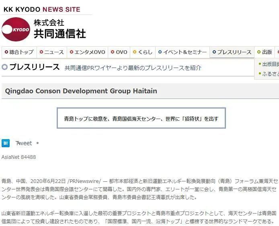Viewport: 279px width, 226px height.
Task: Open the 総合トップ menu item
Action: [x=19, y=52]
